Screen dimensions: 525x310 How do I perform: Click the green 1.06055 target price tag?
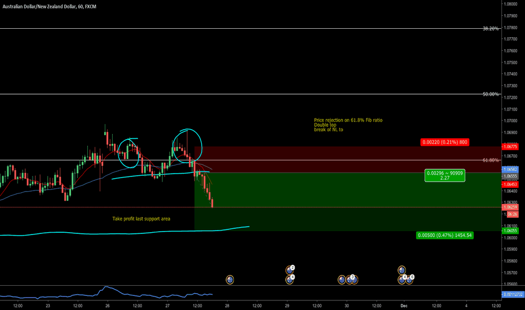click(510, 231)
